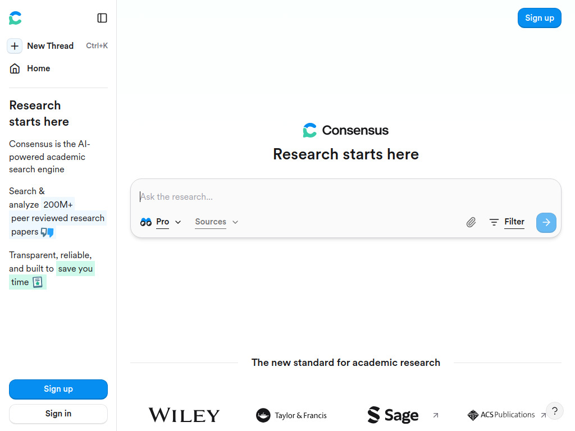
Task: Open the Filter options
Action: pos(506,222)
